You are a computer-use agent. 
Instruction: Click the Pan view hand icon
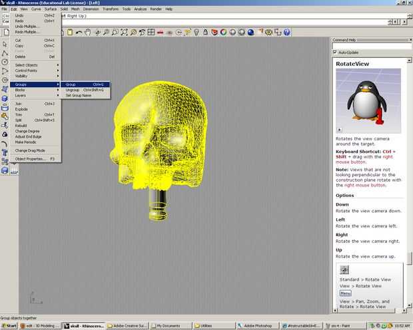[x=89, y=32]
